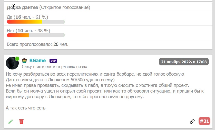215x130 pixels.
Task: Click the #21 post number badge
Action: pos(204,121)
